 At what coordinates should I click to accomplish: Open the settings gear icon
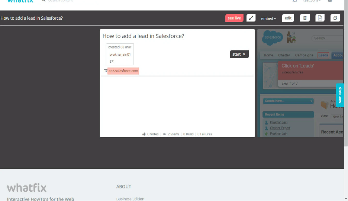[330, 1]
